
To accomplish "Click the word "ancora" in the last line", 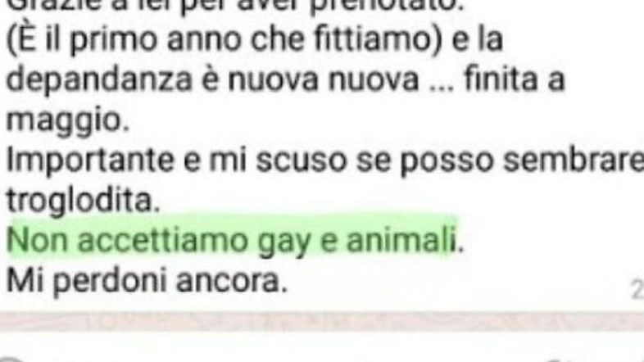I will pyautogui.click(x=232, y=281).
